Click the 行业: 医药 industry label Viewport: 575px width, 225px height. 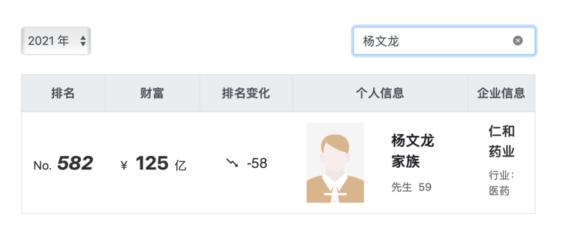[500, 183]
